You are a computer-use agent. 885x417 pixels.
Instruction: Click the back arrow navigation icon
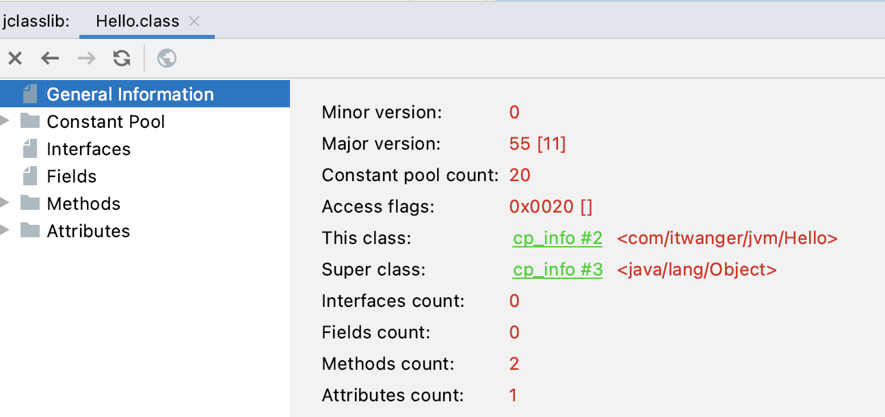50,59
